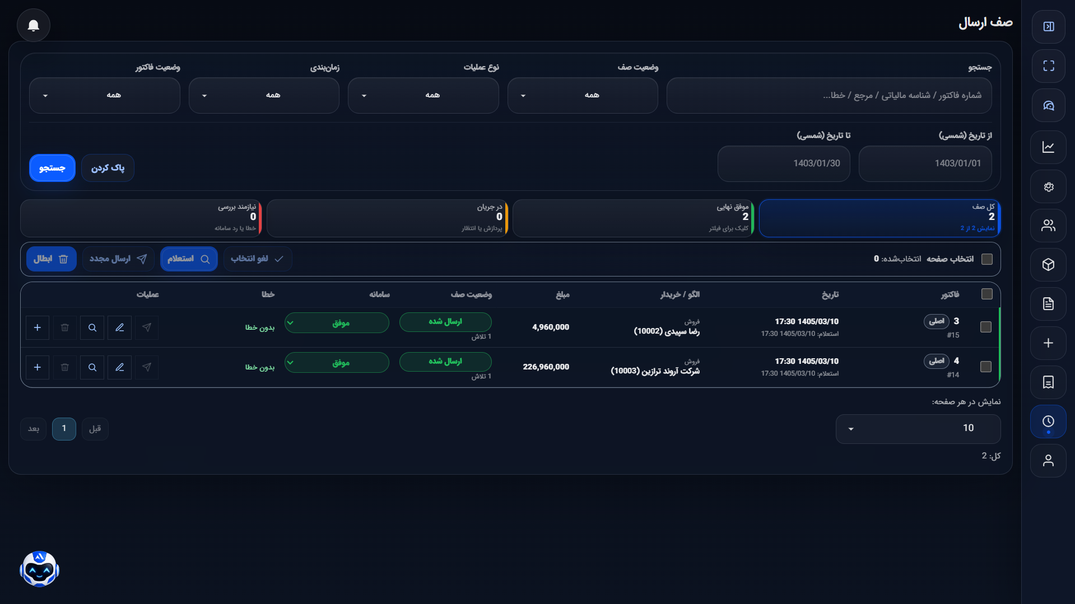Open the package box sidebar icon
1075x604 pixels.
1048,265
